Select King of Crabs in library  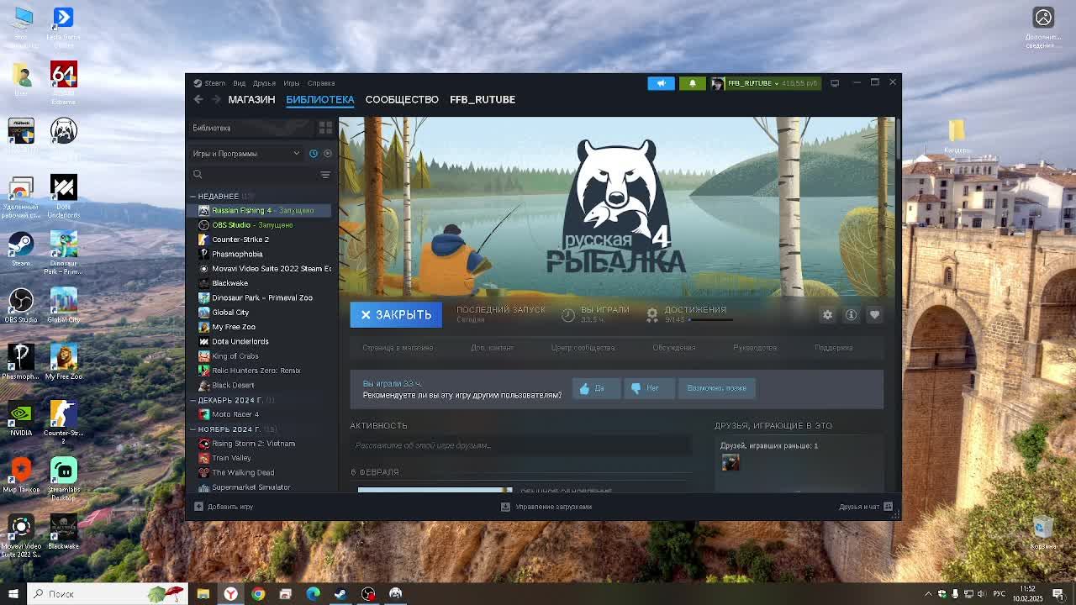[x=261, y=356]
